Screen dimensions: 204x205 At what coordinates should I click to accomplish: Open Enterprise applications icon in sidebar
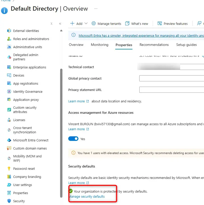[x=9, y=67]
